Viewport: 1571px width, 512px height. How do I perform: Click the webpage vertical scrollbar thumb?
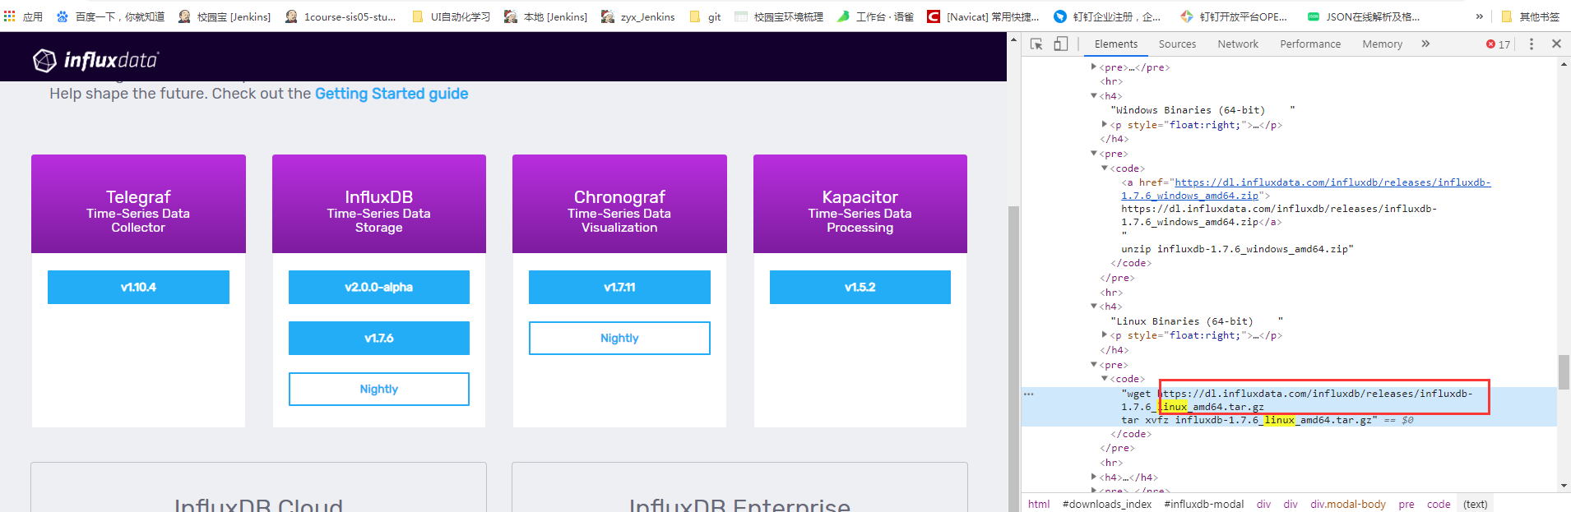coord(1013,357)
